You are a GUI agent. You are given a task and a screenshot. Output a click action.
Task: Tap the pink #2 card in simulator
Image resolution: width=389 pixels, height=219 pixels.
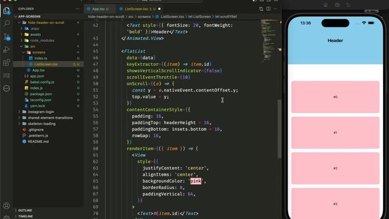(x=335, y=169)
